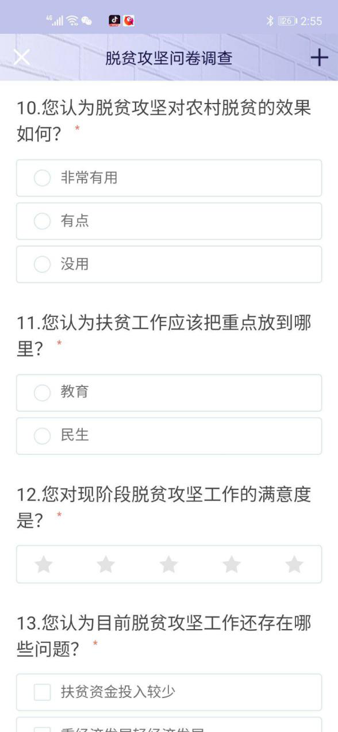Select the 非常有用 radio option
Viewport: 338px width, 732px height.
(169, 178)
